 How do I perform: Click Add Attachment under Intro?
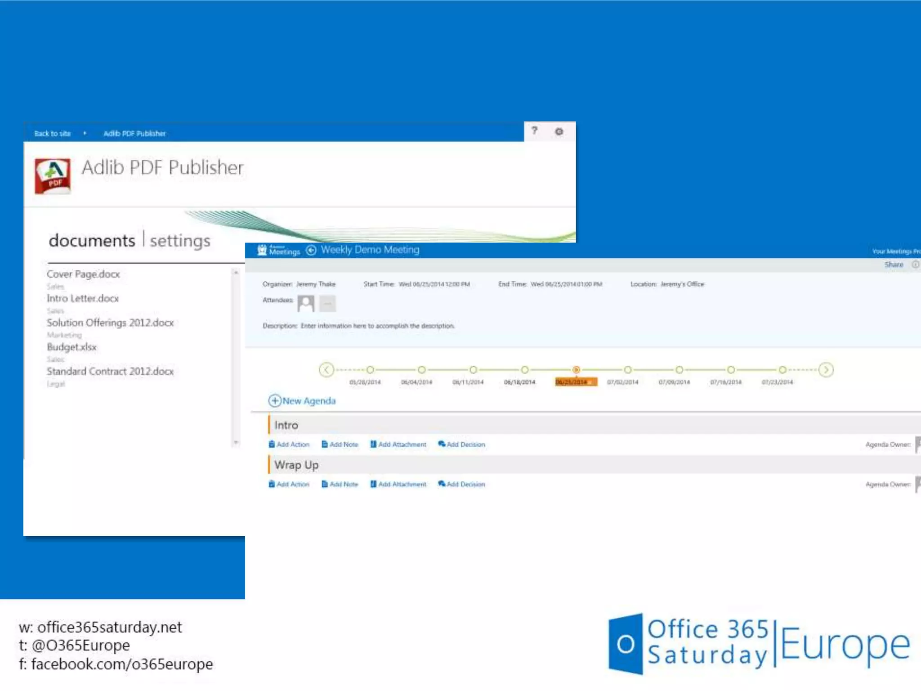point(398,444)
